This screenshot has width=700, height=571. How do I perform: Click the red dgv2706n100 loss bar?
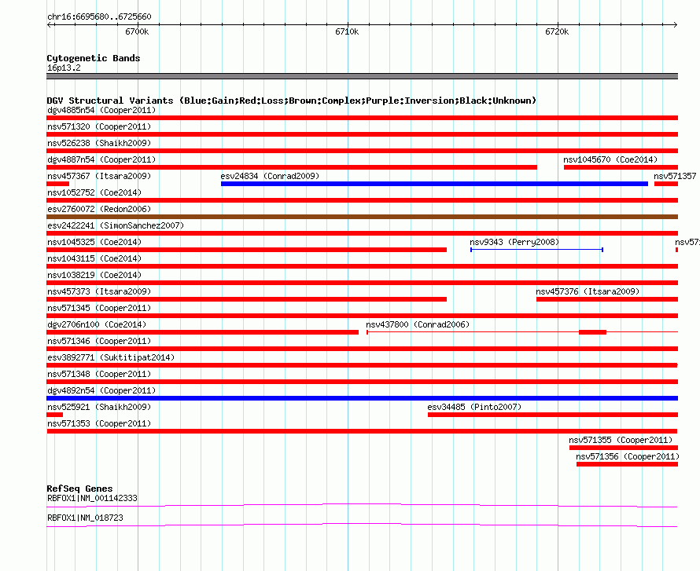[x=202, y=332]
